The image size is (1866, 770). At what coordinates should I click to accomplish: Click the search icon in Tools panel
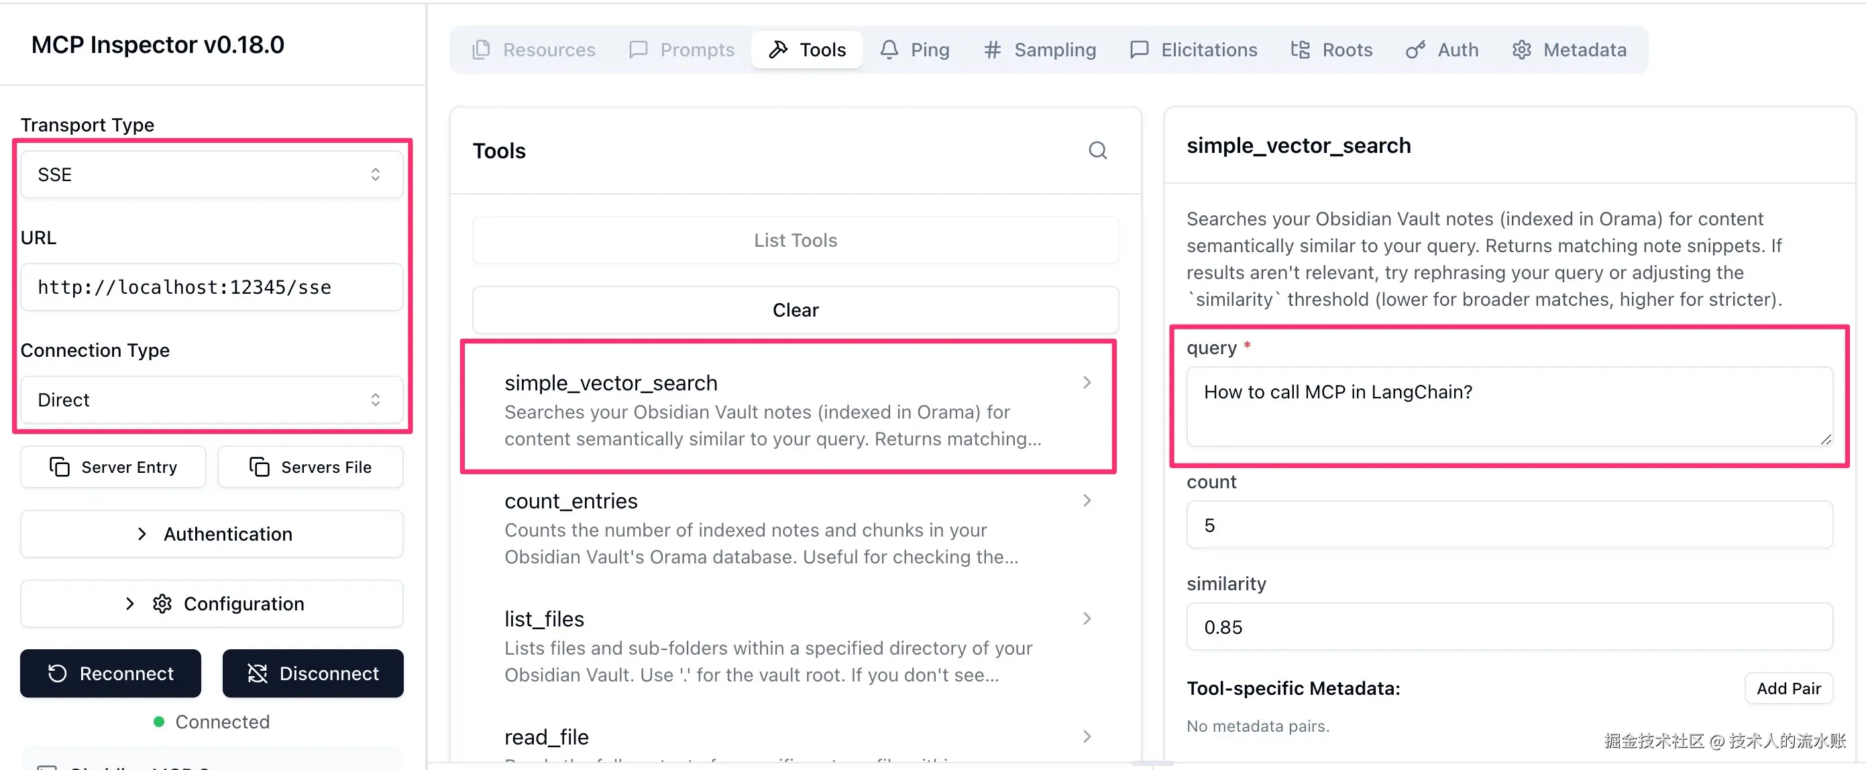pyautogui.click(x=1097, y=151)
